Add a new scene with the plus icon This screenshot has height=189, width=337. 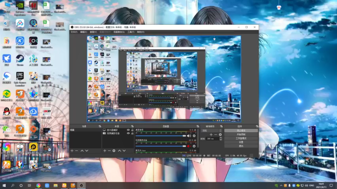click(72, 151)
